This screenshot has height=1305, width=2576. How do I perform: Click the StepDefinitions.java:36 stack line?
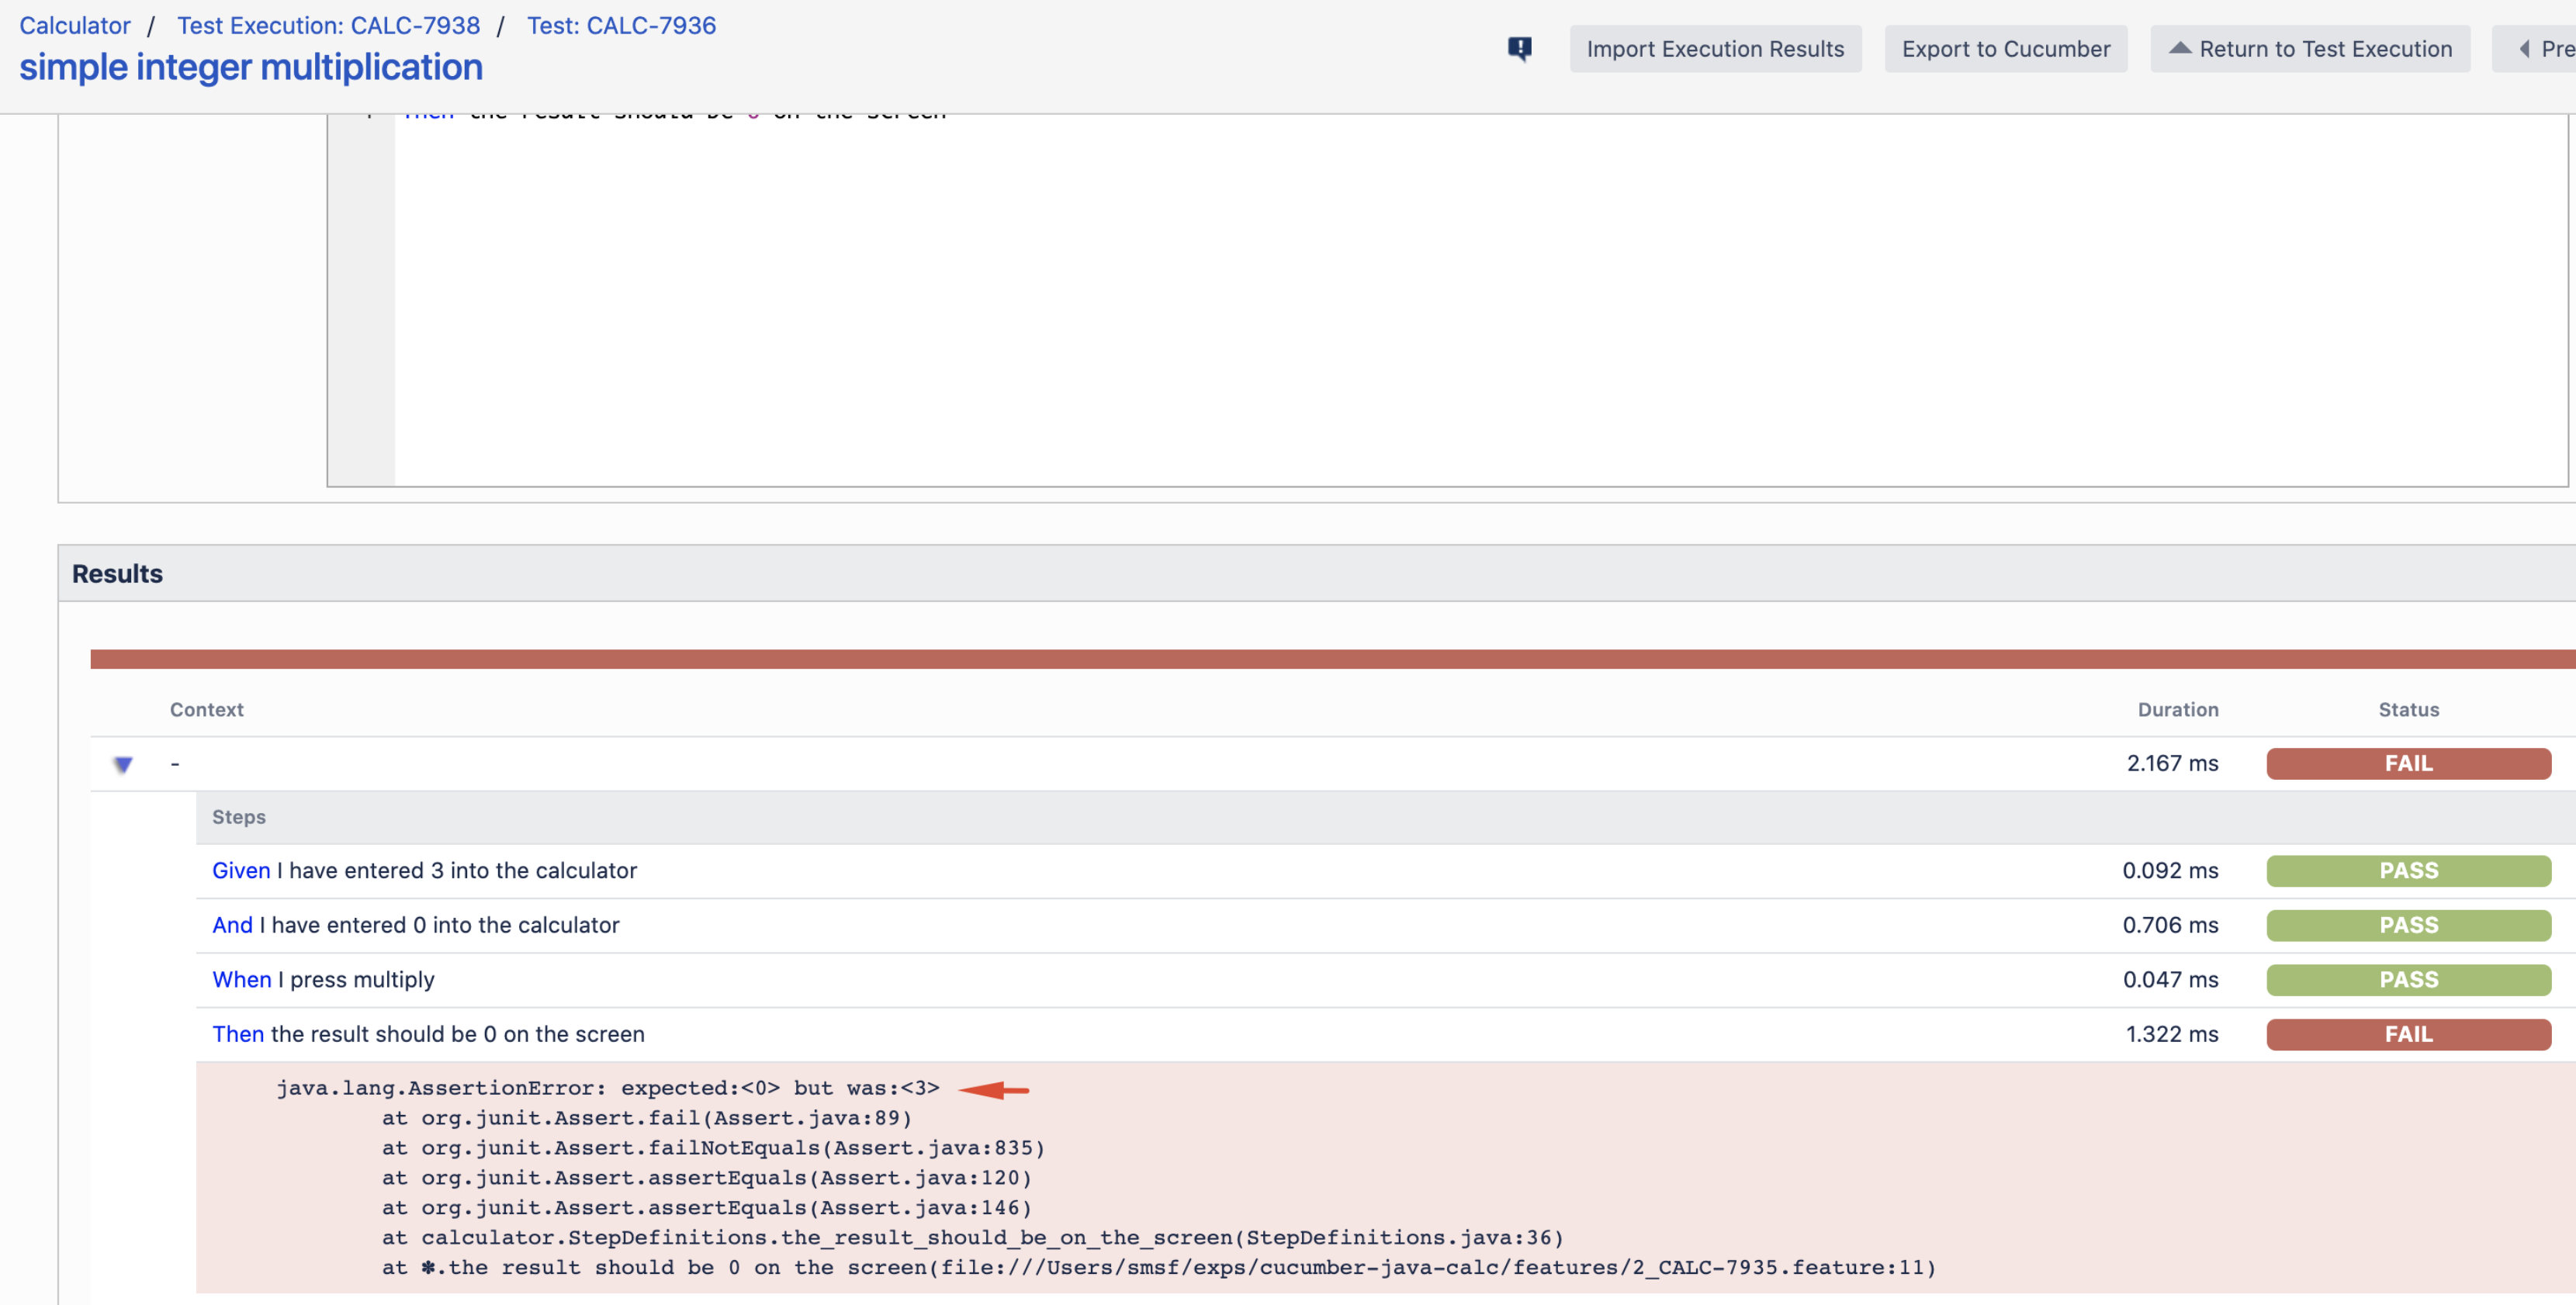pyautogui.click(x=972, y=1238)
